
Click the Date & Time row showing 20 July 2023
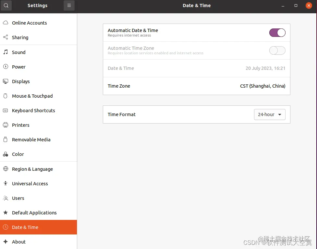coord(197,68)
